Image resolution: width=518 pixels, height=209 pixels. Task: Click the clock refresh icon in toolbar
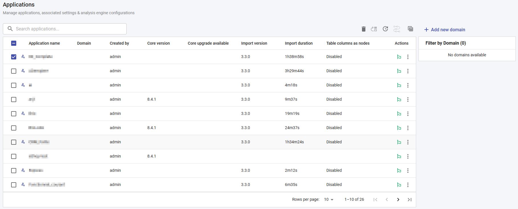click(385, 29)
